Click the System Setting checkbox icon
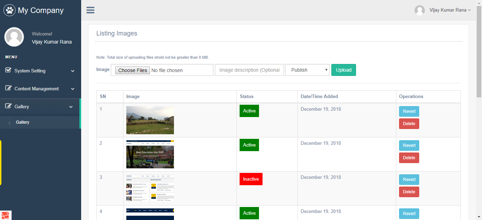The image size is (482, 220). pyautogui.click(x=8, y=70)
